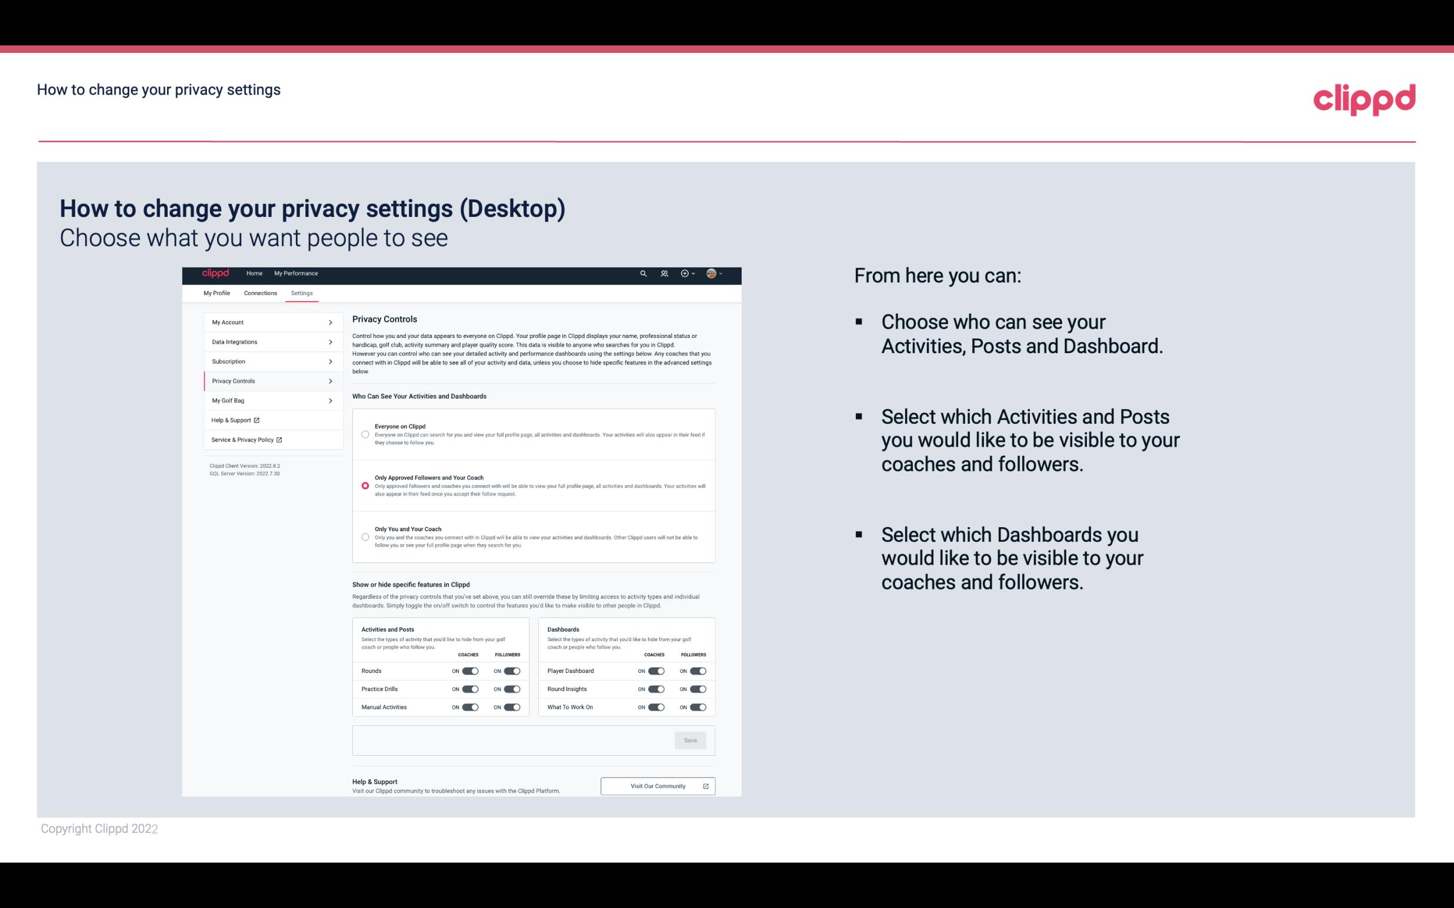Select 'Only Approved Followers and Your Coach' radio button
This screenshot has height=908, width=1454.
click(364, 485)
